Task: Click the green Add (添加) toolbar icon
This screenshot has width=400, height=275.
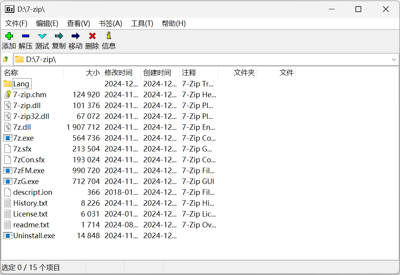Action: pos(9,36)
